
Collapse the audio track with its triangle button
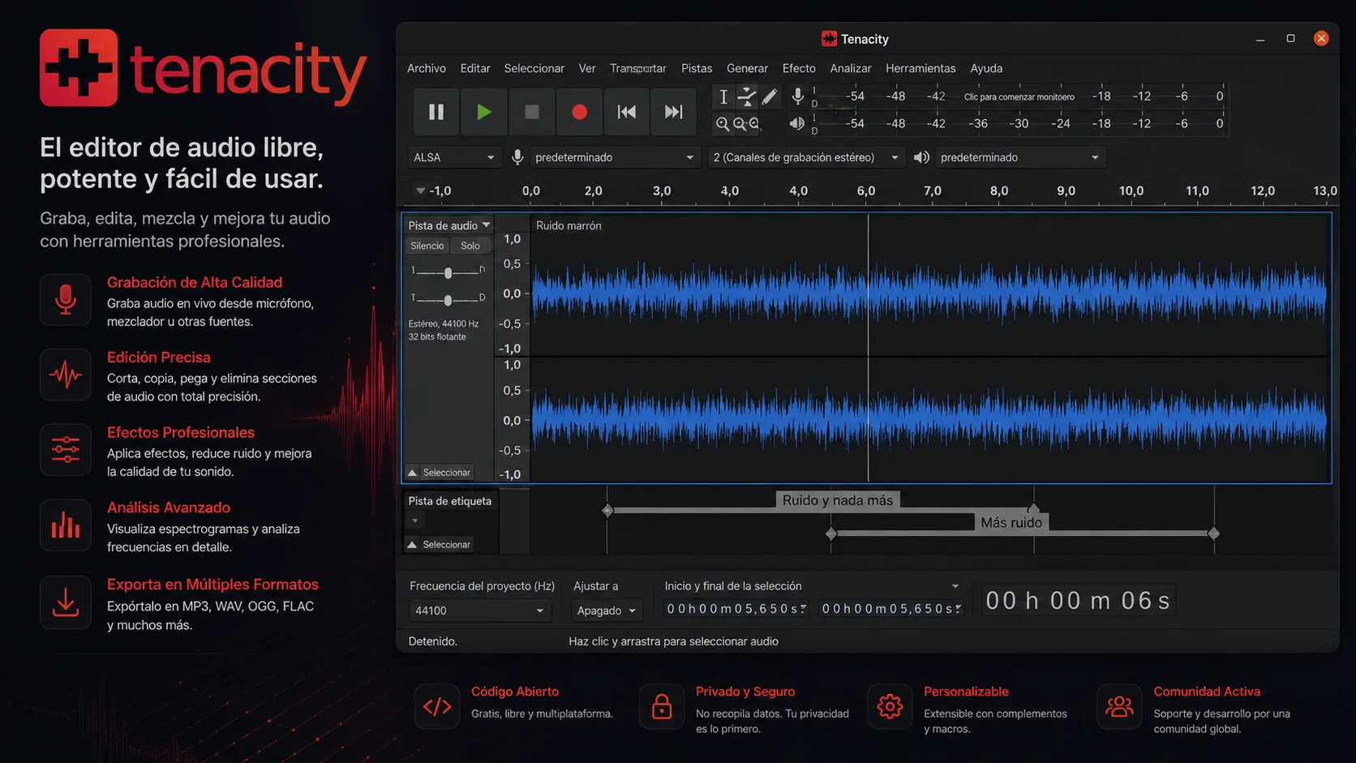pyautogui.click(x=413, y=473)
